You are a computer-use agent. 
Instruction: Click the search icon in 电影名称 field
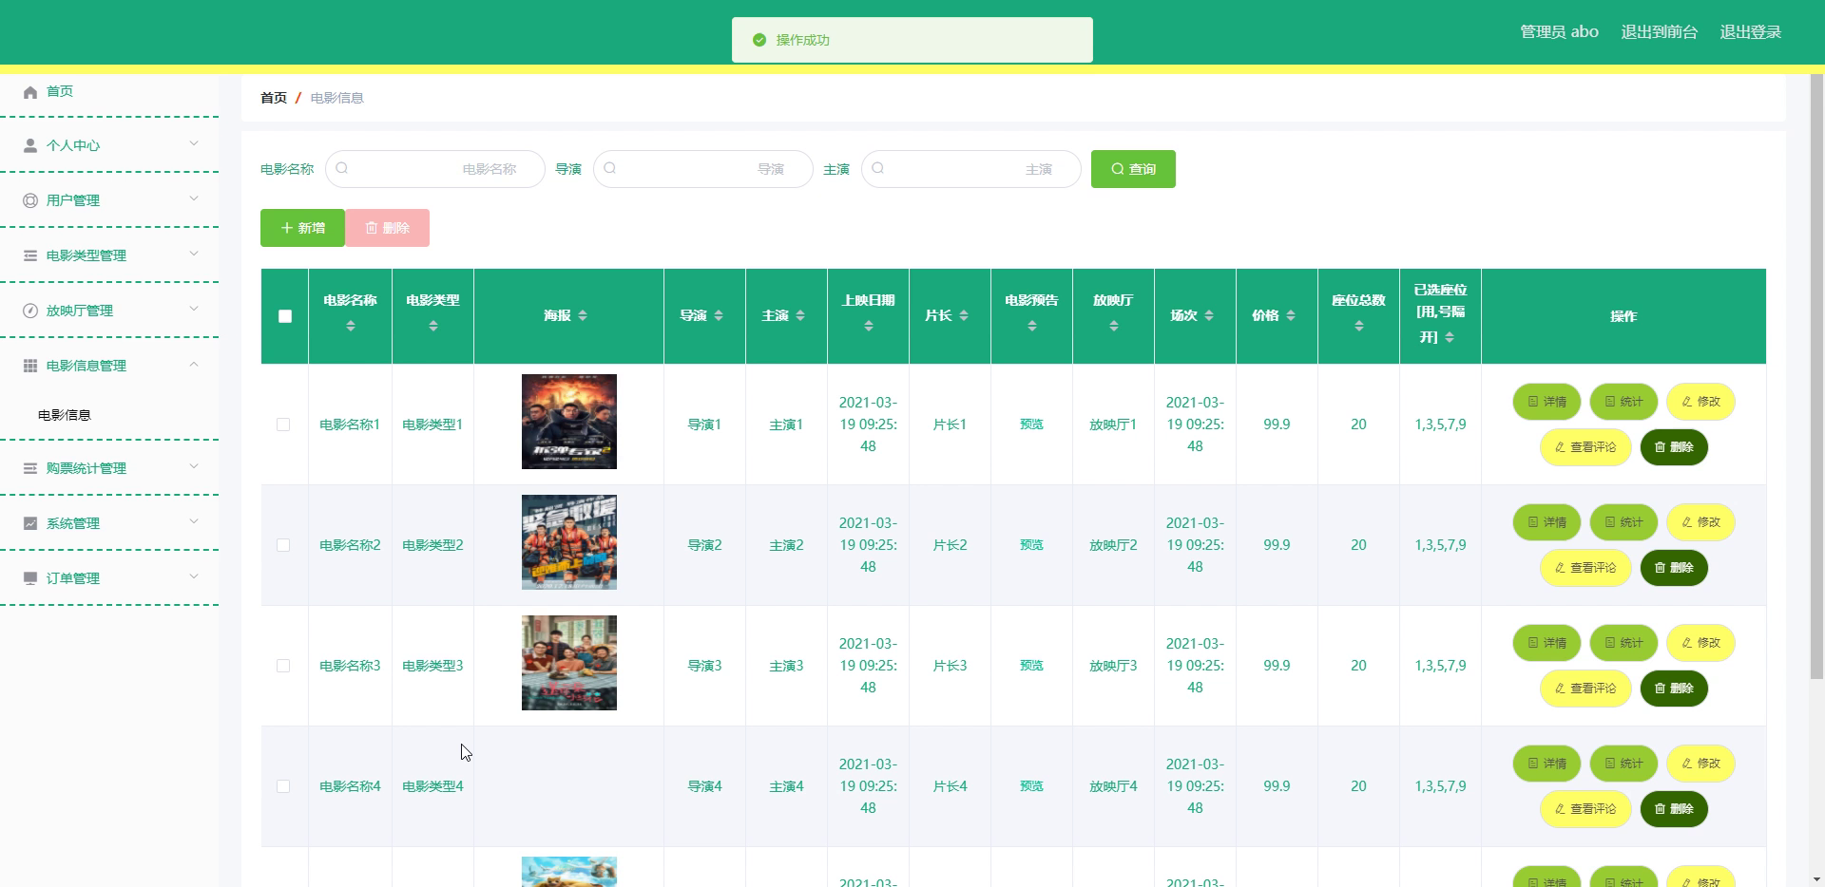pyautogui.click(x=342, y=169)
